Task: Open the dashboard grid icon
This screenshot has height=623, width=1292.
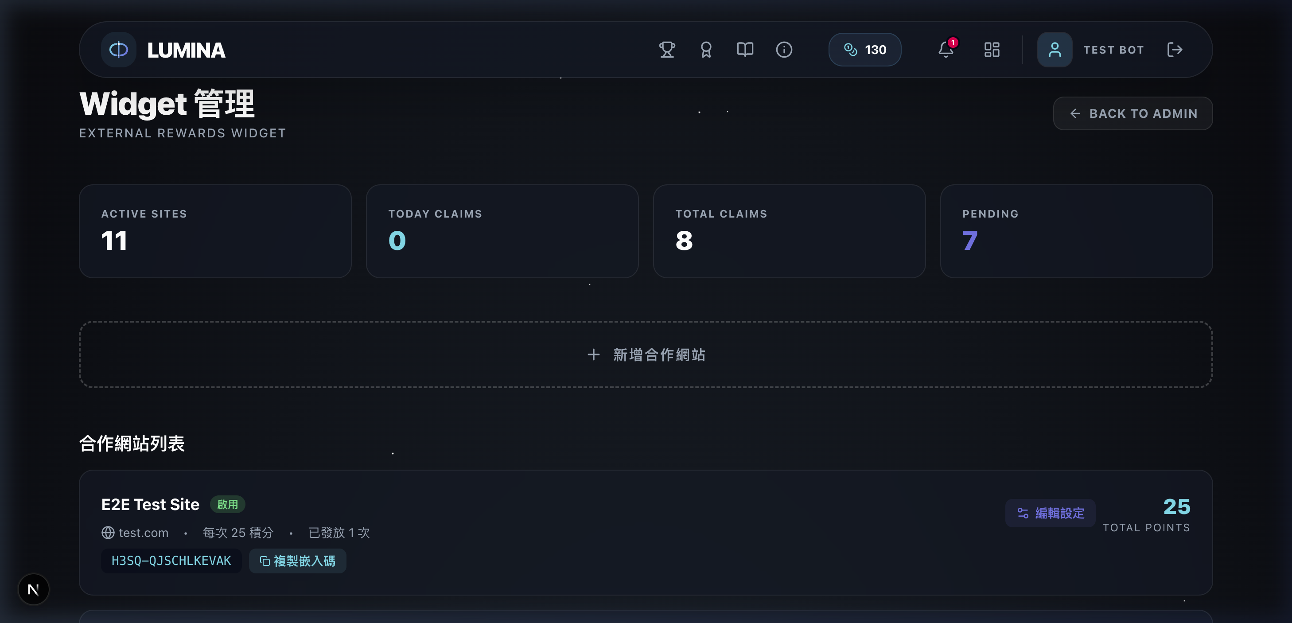Action: [992, 50]
